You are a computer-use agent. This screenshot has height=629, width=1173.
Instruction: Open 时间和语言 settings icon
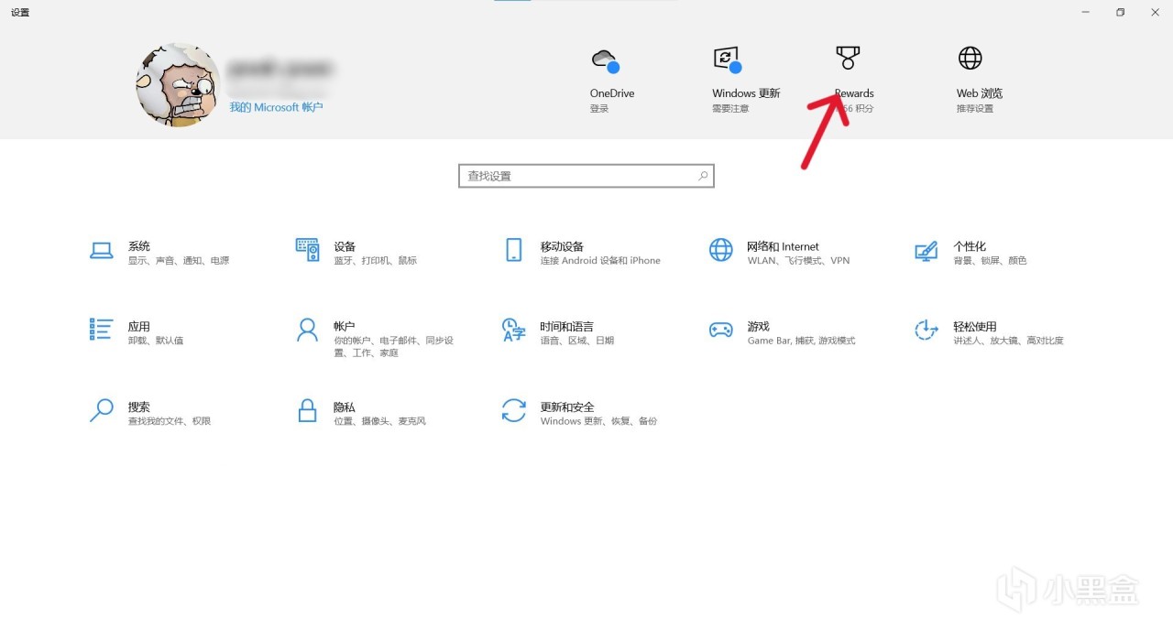(x=513, y=330)
